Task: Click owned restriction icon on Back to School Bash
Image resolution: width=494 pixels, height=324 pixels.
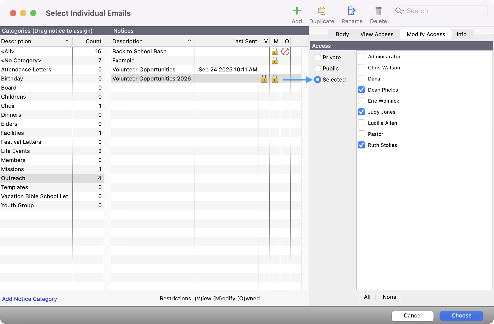Action: (x=285, y=51)
